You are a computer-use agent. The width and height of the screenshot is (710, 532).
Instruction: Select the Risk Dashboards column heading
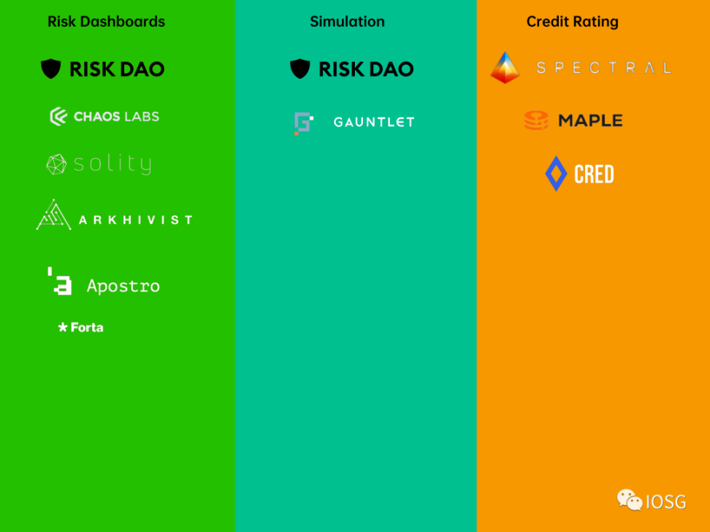point(107,21)
